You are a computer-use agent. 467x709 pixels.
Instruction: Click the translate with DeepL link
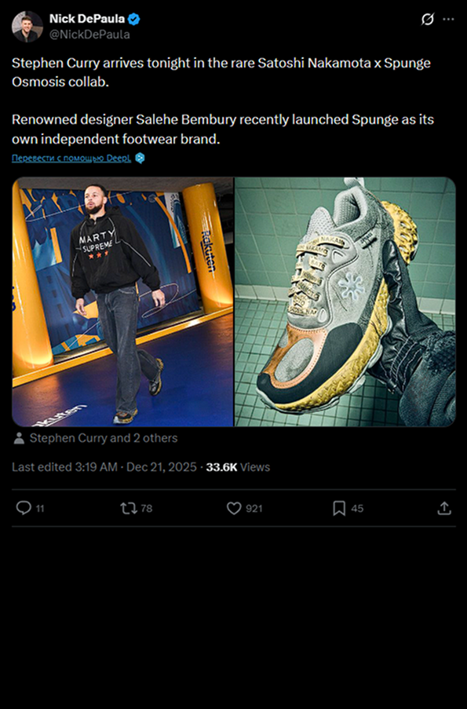coord(71,158)
